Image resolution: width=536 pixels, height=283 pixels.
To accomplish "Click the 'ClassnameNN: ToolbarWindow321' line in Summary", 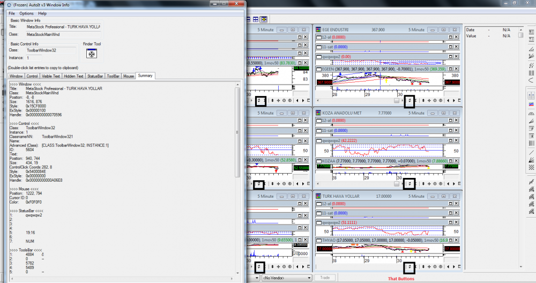I will (41, 137).
